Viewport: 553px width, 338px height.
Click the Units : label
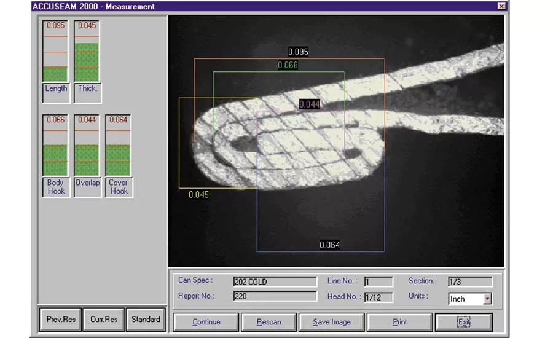(x=418, y=296)
